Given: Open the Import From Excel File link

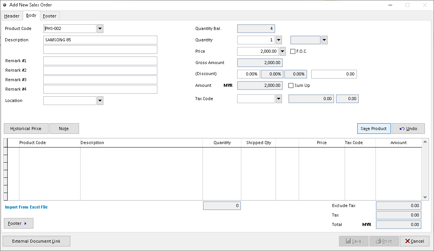Looking at the screenshot, I should click(26, 207).
